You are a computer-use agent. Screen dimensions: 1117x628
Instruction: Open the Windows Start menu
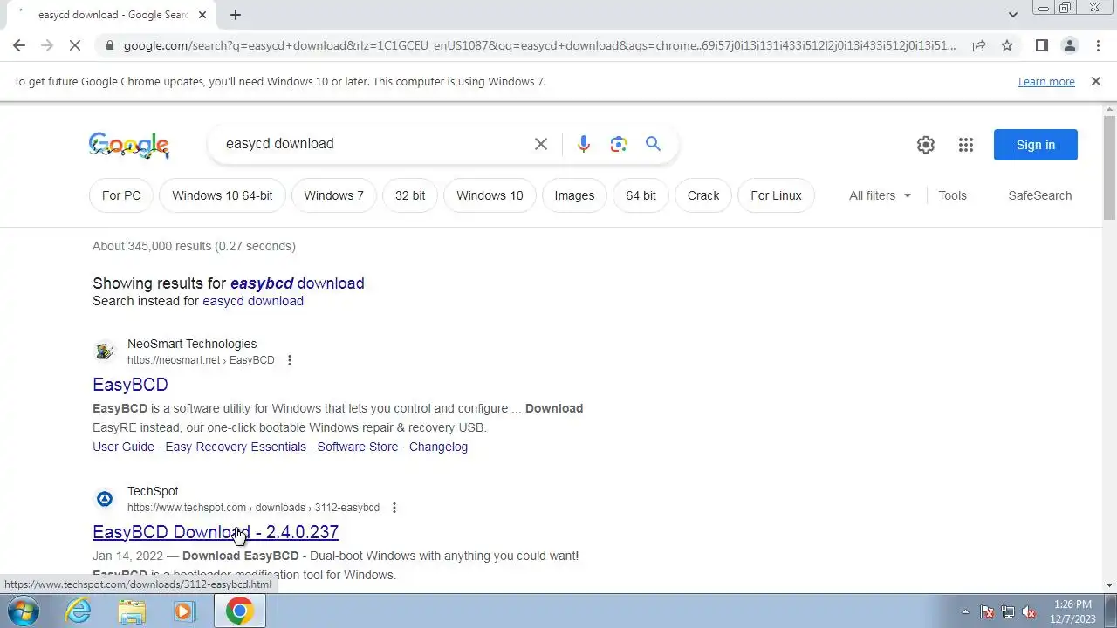click(22, 611)
